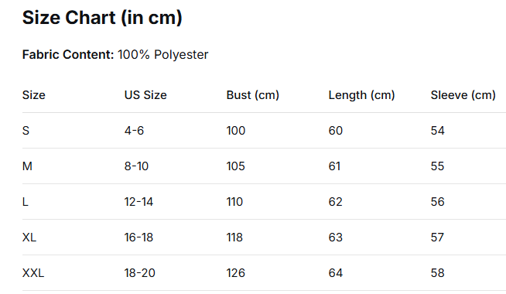Select the M size row label
Image resolution: width=506 pixels, height=294 pixels.
pyautogui.click(x=27, y=166)
